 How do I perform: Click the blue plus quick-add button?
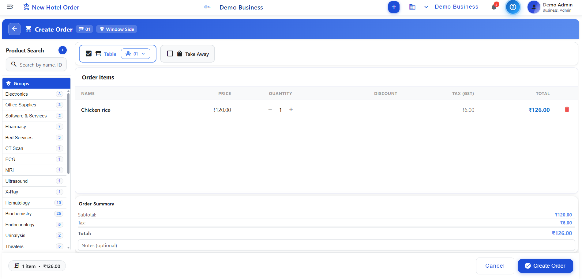coord(394,7)
